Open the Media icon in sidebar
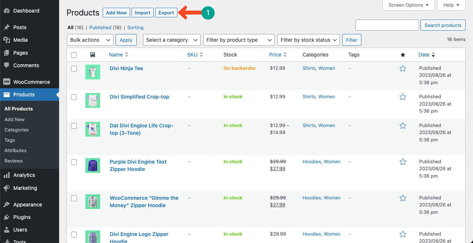This screenshot has height=243, width=473. (7, 40)
